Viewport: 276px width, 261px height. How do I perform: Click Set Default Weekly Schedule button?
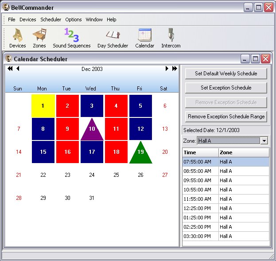(226, 74)
